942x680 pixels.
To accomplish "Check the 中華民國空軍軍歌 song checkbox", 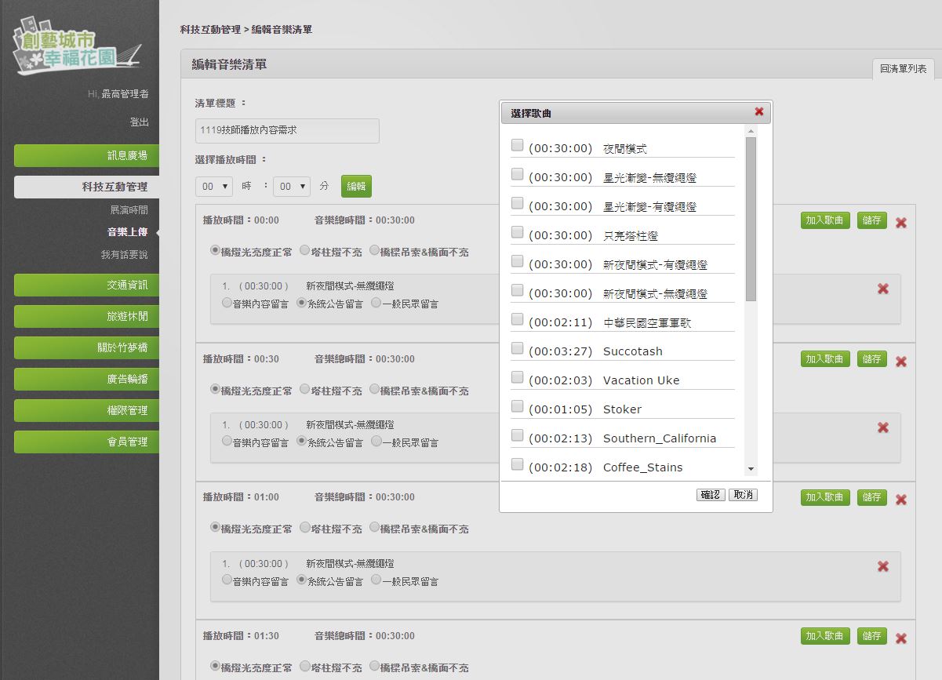I will tap(517, 319).
